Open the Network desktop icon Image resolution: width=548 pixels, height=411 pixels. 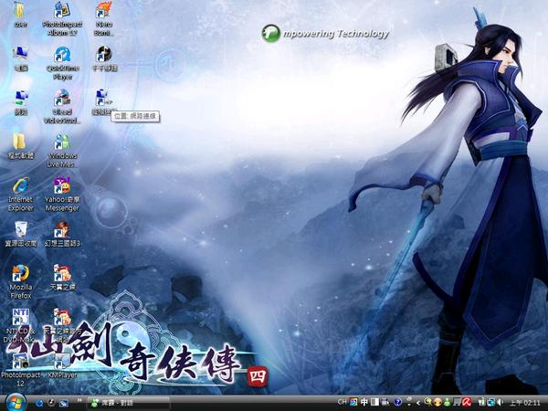21,102
